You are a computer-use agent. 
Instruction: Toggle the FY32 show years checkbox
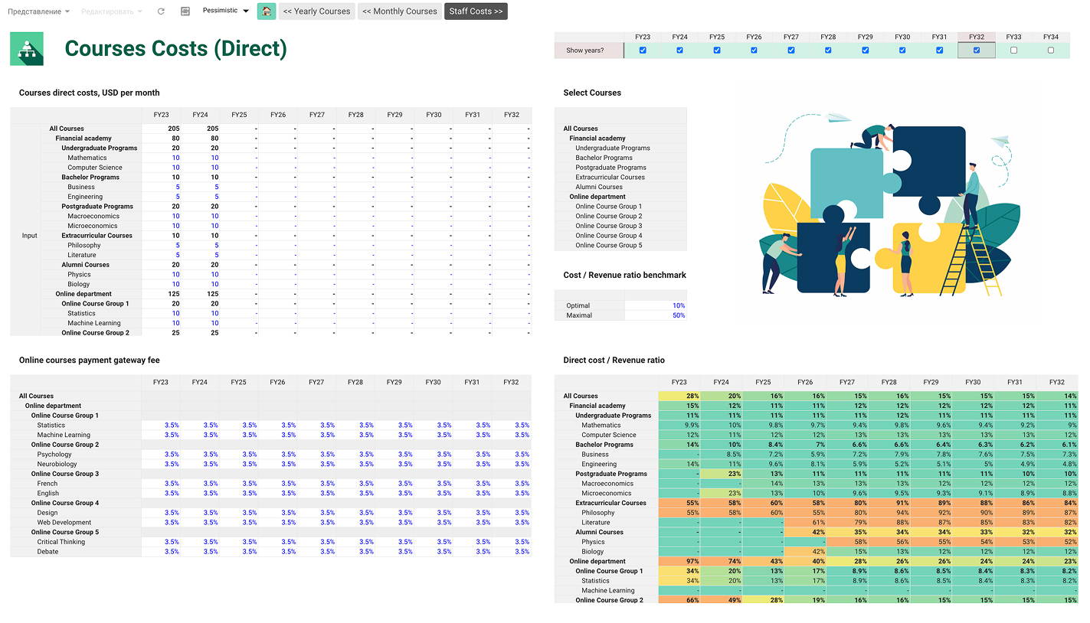pos(977,51)
